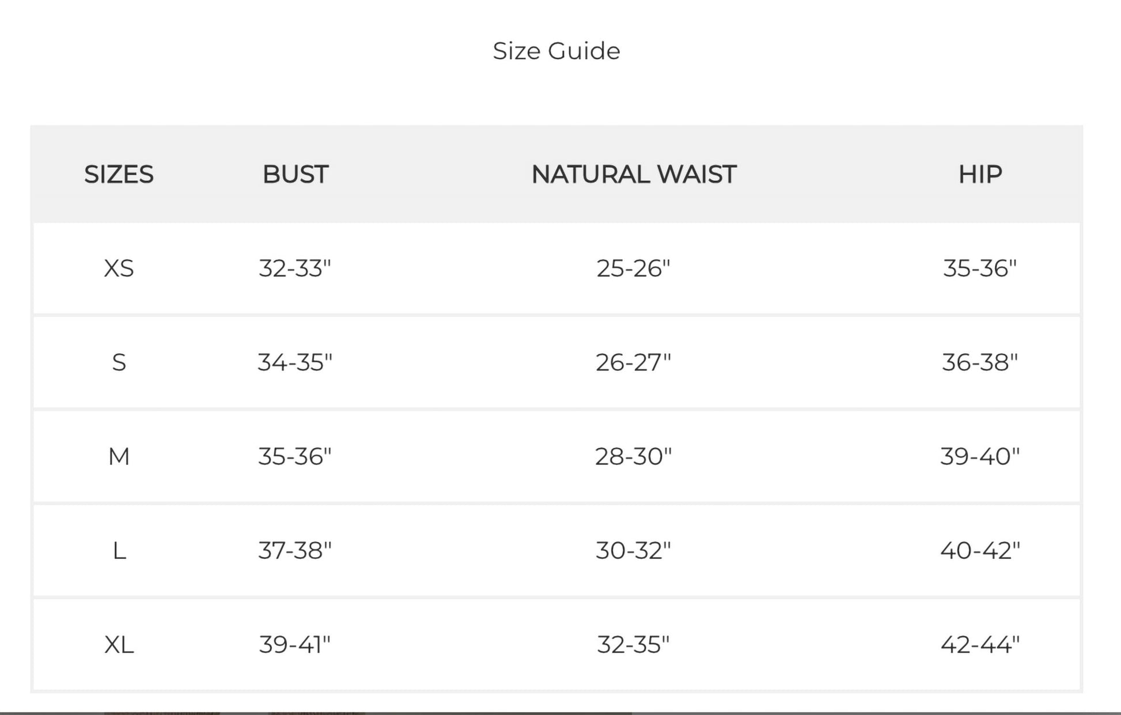Click the SIZES column header
This screenshot has height=715, width=1121.
click(x=119, y=174)
